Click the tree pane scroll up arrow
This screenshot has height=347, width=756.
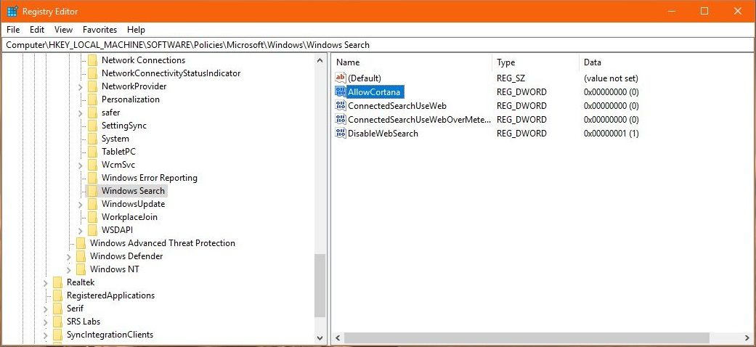pos(320,60)
